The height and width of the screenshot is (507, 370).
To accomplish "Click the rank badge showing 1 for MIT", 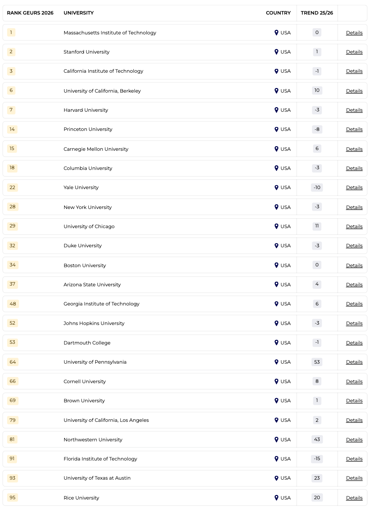I will (x=11, y=32).
